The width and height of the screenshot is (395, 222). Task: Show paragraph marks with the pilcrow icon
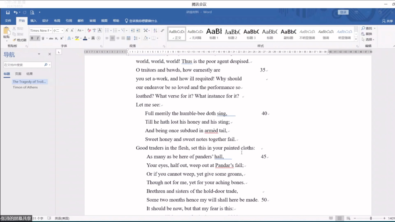point(162,30)
